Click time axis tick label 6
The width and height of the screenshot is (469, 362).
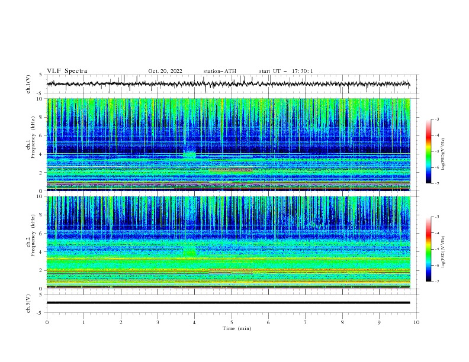pyautogui.click(x=268, y=322)
